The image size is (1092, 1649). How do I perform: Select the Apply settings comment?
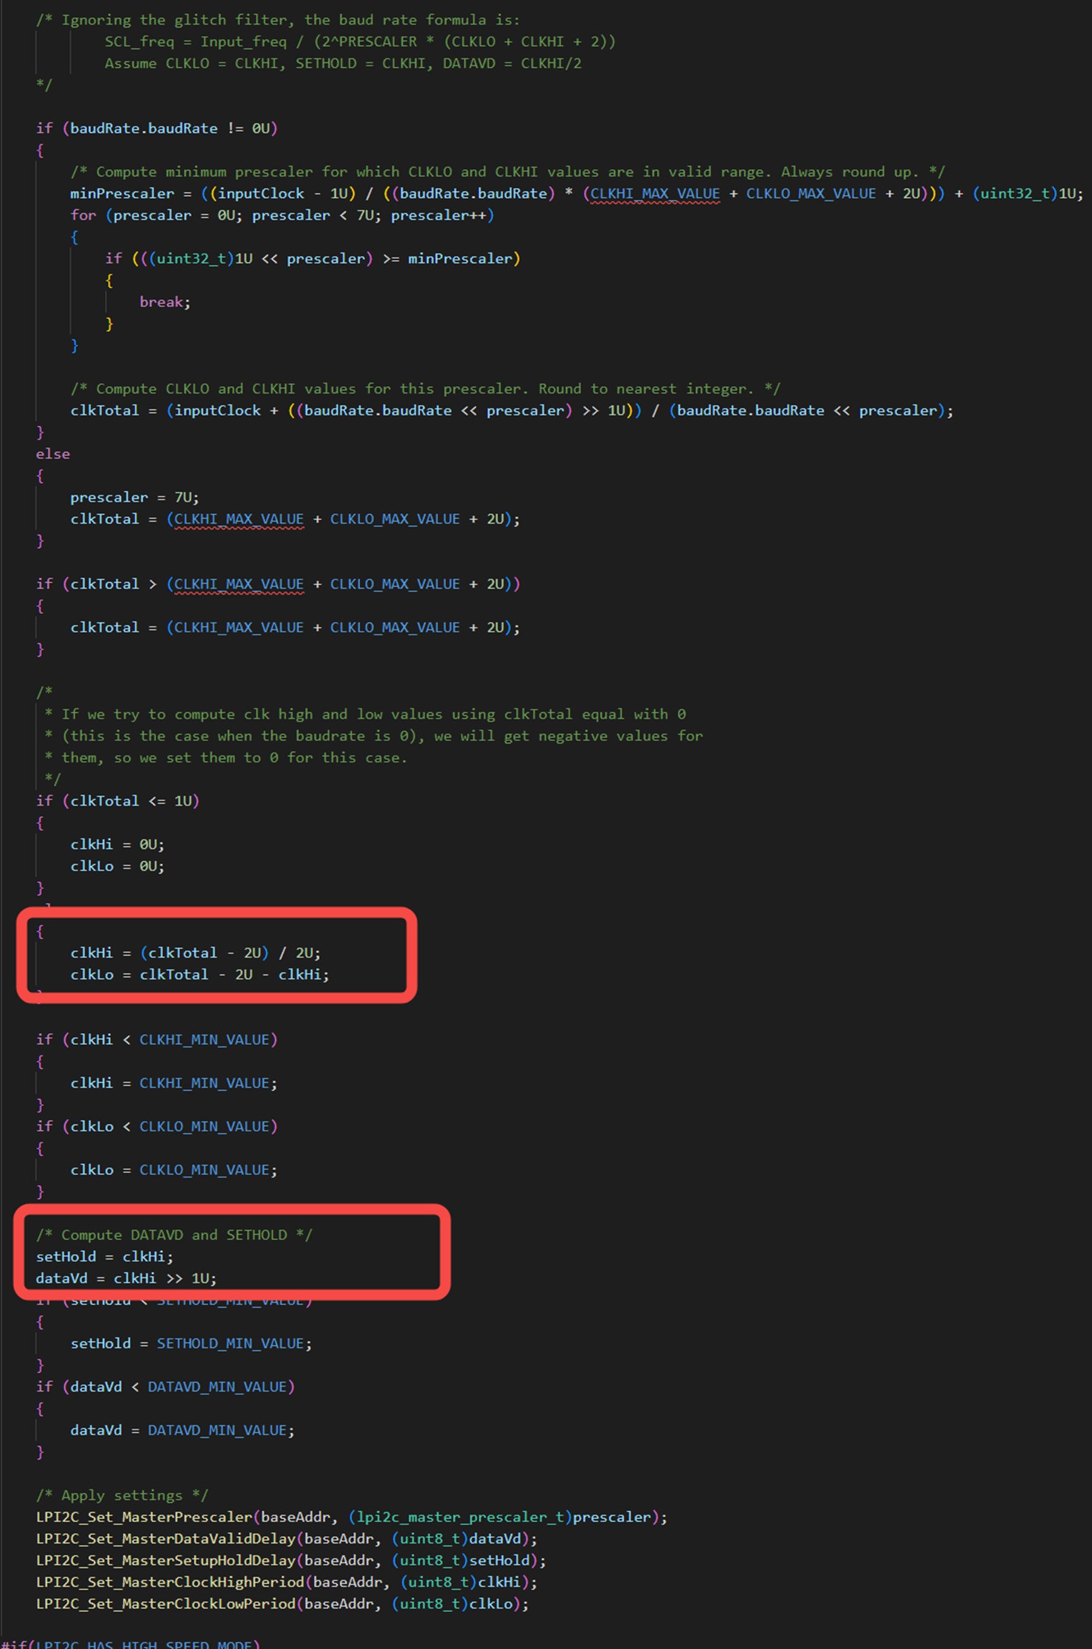coord(122,1494)
